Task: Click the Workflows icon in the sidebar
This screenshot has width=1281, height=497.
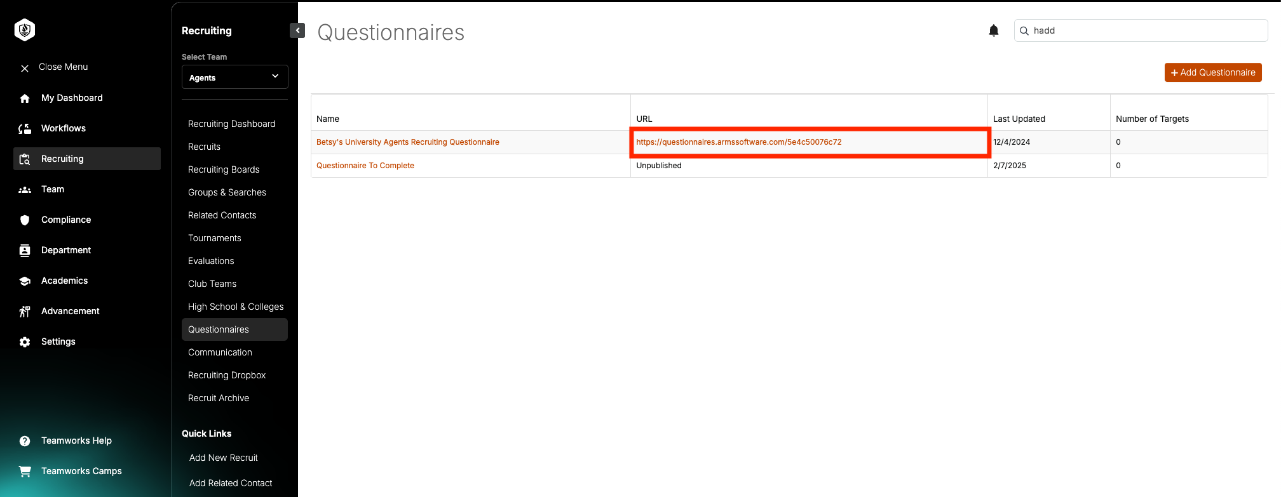Action: click(25, 129)
